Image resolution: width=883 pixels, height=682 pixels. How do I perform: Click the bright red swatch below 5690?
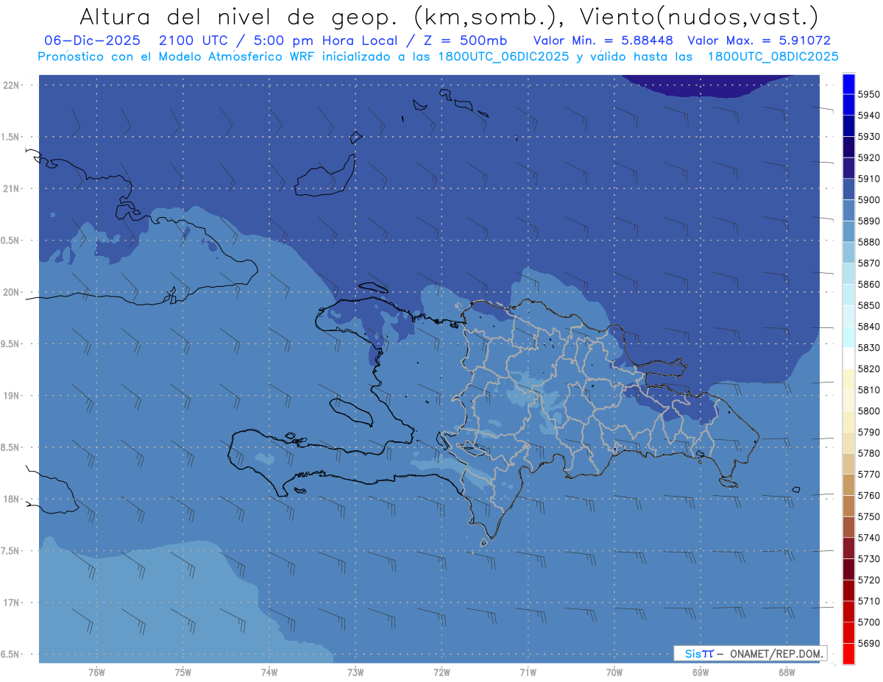click(848, 653)
